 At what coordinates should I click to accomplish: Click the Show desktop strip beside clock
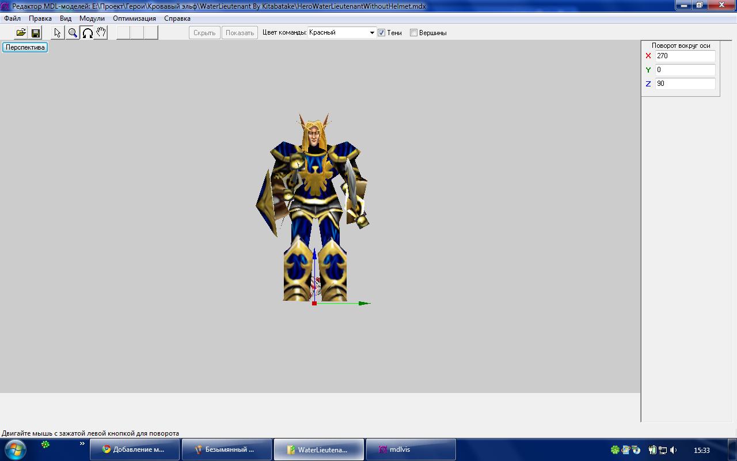[732, 449]
